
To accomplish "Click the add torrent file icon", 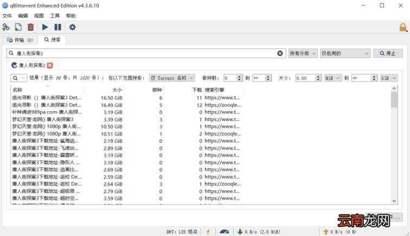I will (18, 27).
